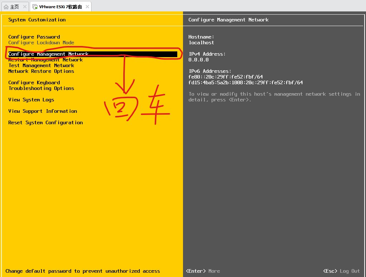Select Troubleshooting Options entry
The image size is (366, 277).
41,89
